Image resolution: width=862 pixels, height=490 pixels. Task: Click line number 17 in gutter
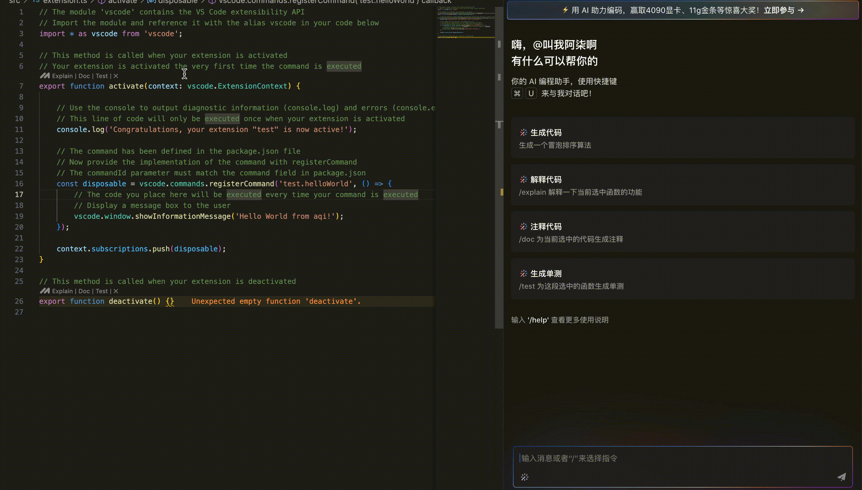point(19,194)
